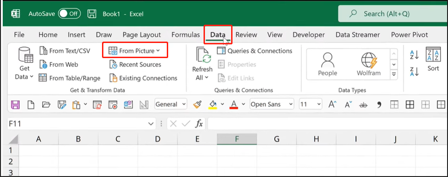Toggle strikethrough formatting
Screen dimensions: 448x177
(363, 105)
